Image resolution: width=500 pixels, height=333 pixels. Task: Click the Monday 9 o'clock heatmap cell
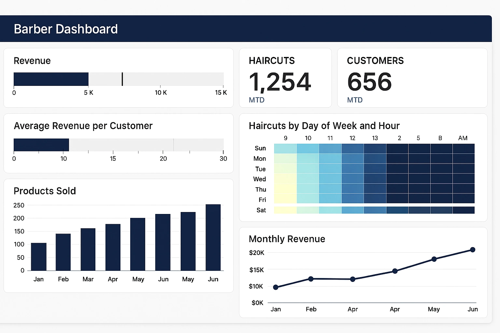point(285,158)
